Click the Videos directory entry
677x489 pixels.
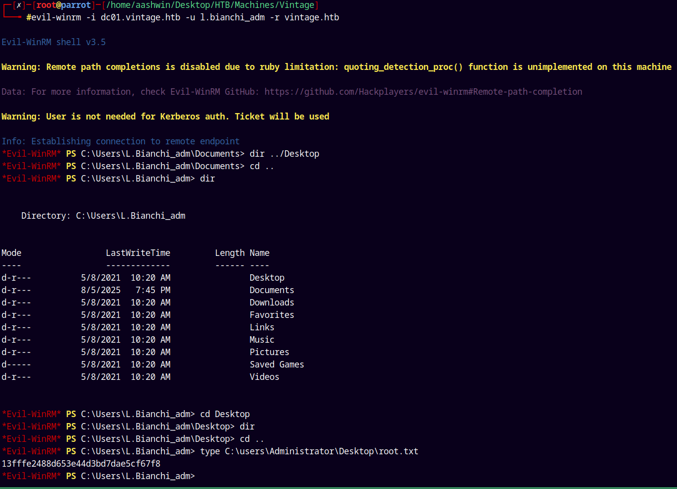(265, 377)
